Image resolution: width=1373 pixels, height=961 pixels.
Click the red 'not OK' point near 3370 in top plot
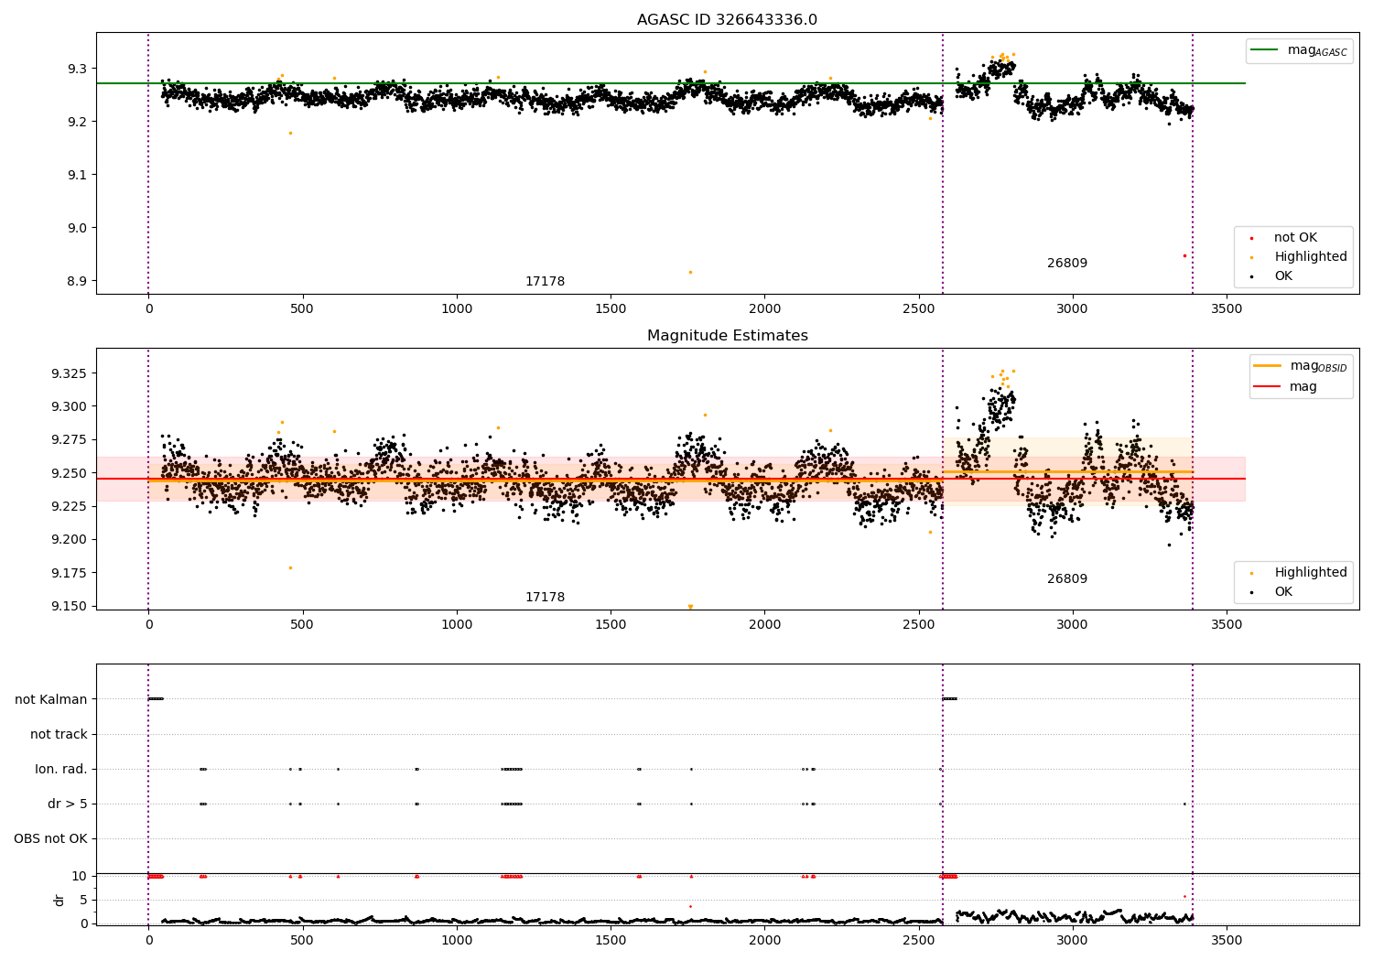pyautogui.click(x=1184, y=255)
